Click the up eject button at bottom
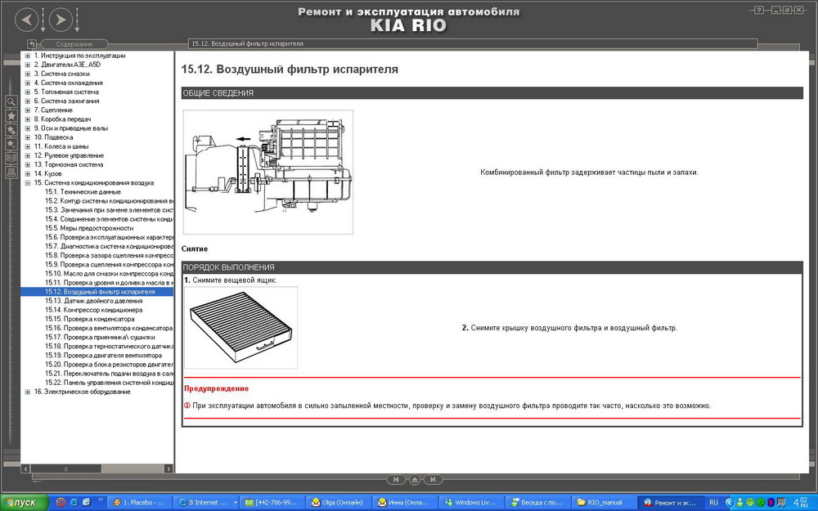The height and width of the screenshot is (511, 818). click(x=415, y=479)
